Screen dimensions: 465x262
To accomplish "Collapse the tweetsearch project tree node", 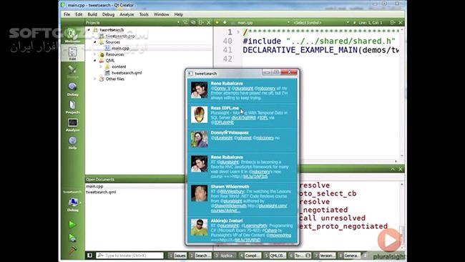I will tap(89, 29).
